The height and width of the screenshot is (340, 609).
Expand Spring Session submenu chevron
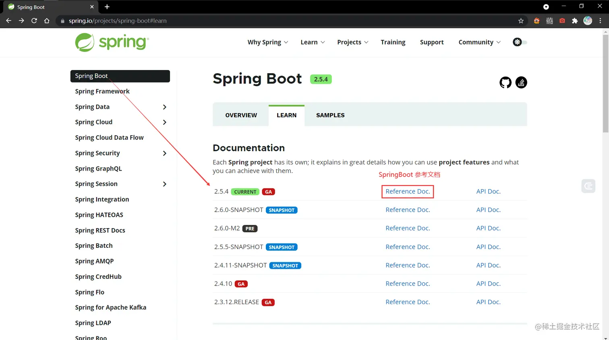[164, 184]
